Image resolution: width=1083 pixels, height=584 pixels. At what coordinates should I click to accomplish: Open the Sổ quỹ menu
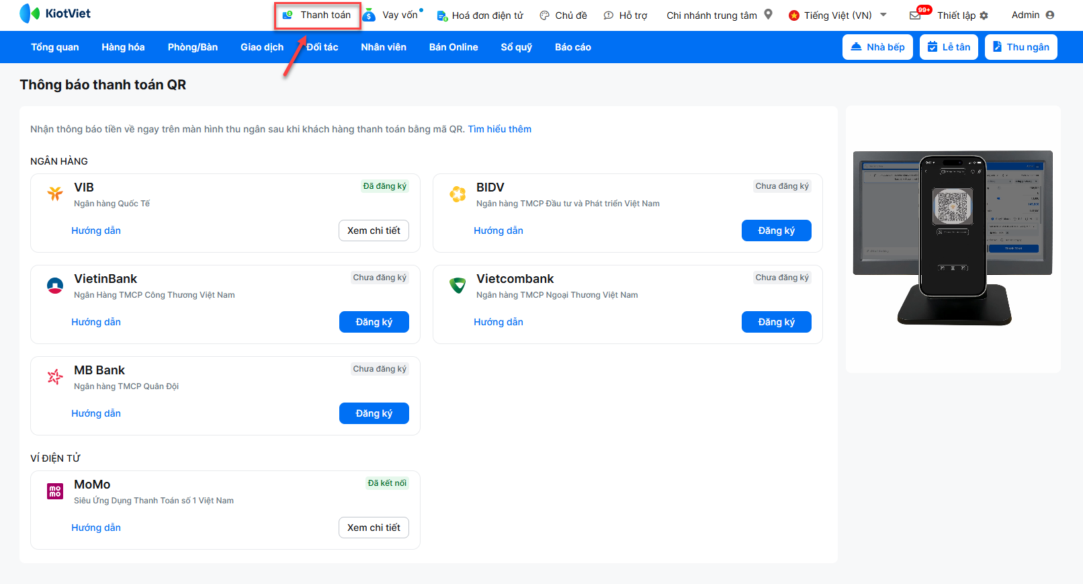[517, 47]
